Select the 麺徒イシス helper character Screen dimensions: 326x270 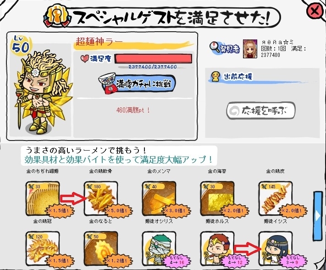coord(276,248)
